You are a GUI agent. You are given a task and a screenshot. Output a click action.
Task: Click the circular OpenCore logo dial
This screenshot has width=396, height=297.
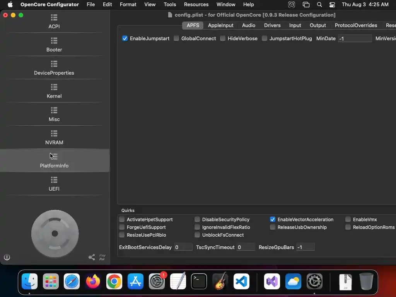(55, 234)
